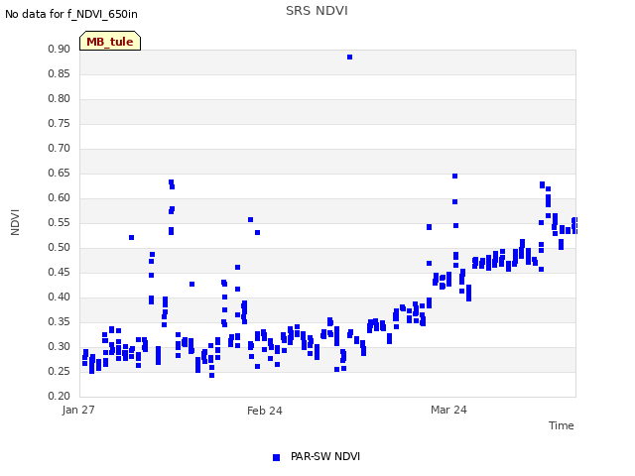This screenshot has width=635, height=476.
Task: Select the PAR-SW NDVI legend text
Action: pos(325,456)
